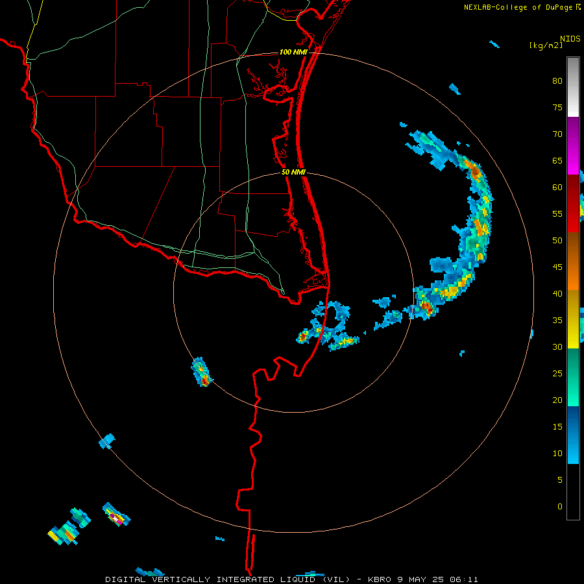Select the 20 value on the VIL scale
This screenshot has width=584, height=584.
click(x=557, y=400)
